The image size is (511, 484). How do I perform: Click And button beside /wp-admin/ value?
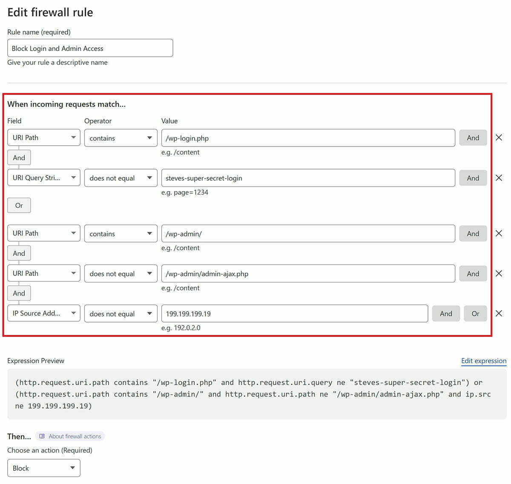pos(473,233)
